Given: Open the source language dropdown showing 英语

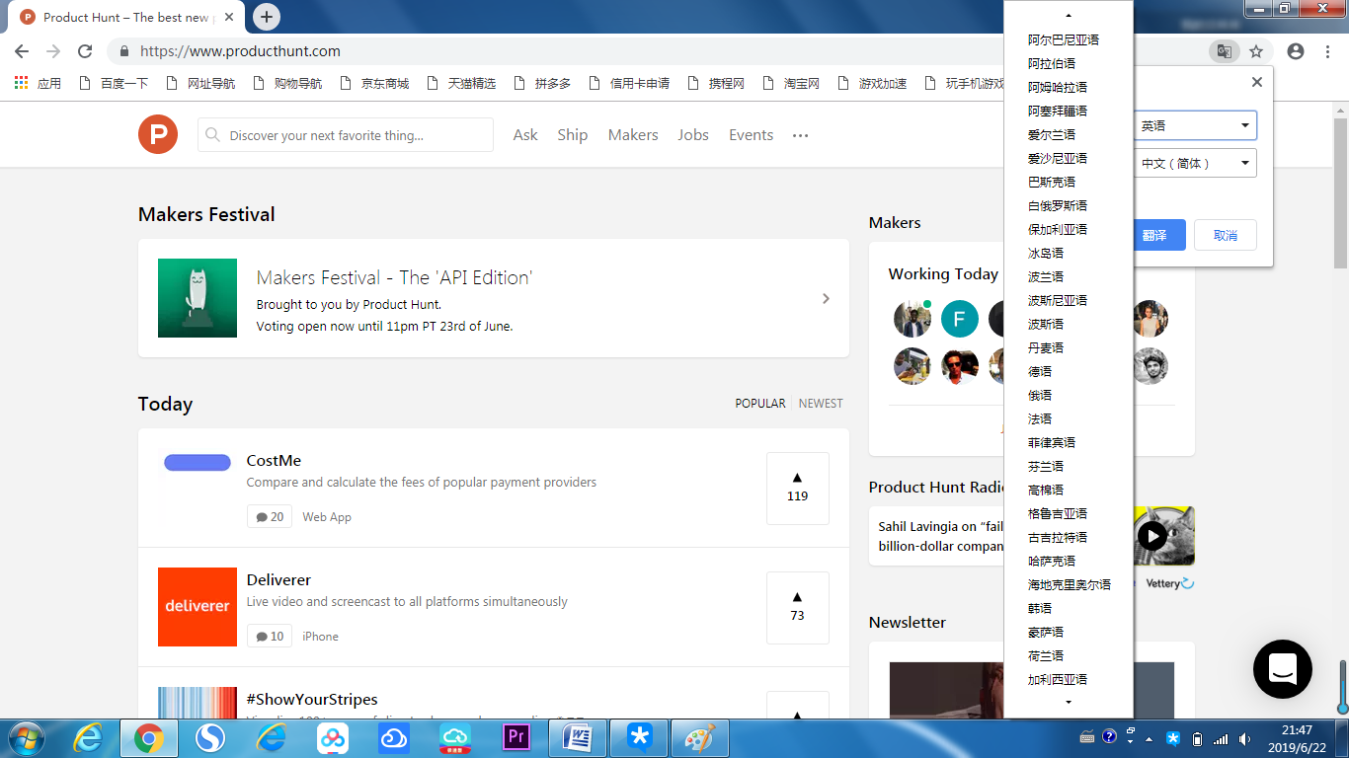Looking at the screenshot, I should pyautogui.click(x=1195, y=125).
